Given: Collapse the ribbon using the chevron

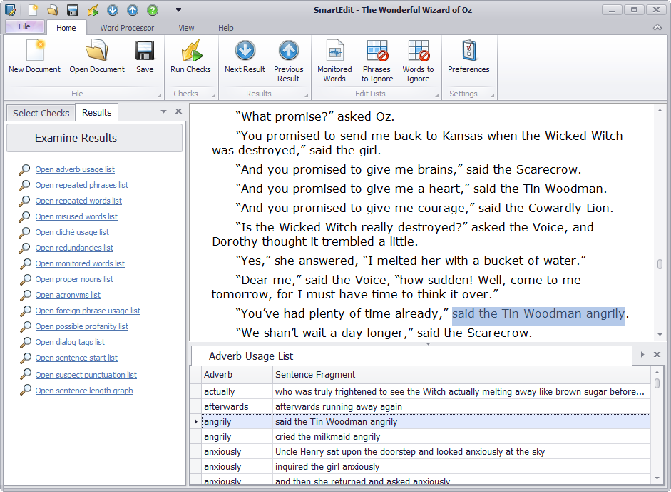Looking at the screenshot, I should [x=657, y=28].
